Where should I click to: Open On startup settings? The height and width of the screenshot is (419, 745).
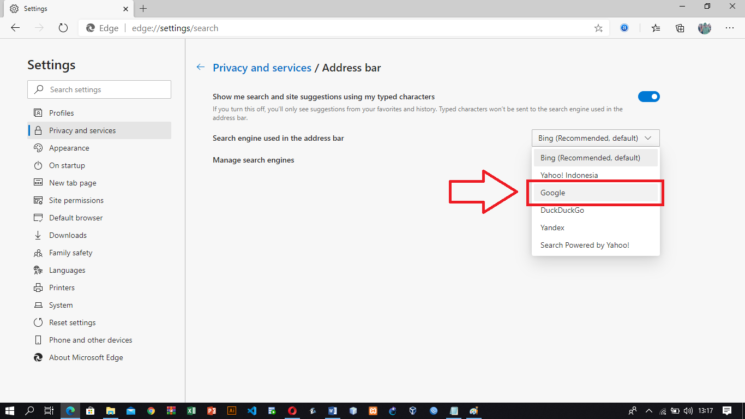click(99, 165)
